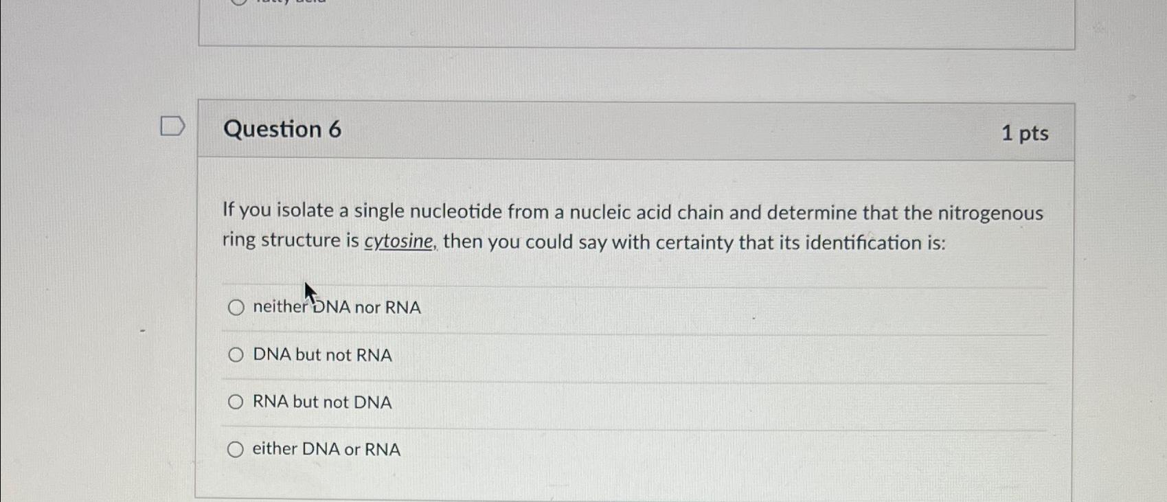
Task: Select the 'neither DNA nor RNA' option
Action: [236, 308]
